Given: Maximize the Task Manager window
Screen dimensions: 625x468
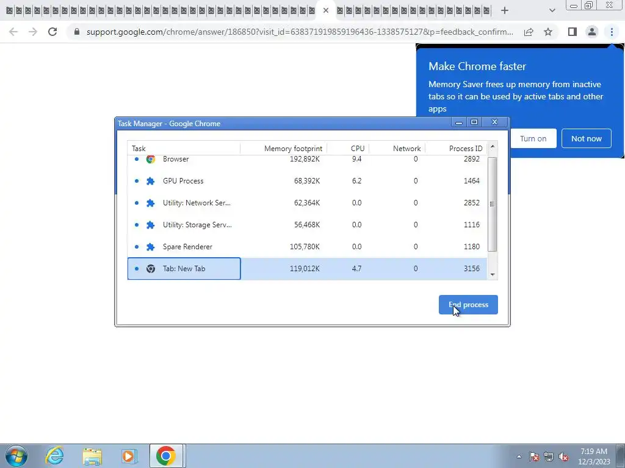Looking at the screenshot, I should [474, 122].
